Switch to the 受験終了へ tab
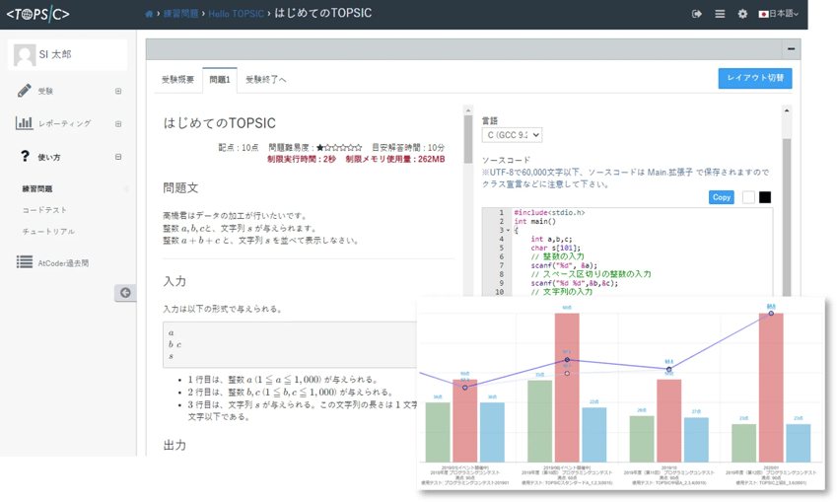 pyautogui.click(x=265, y=79)
